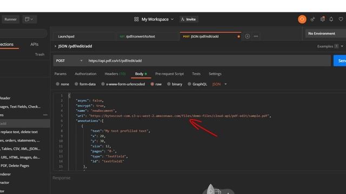This screenshot has height=194, width=346.
Task: Click the Runner button
Action: pos(10,19)
